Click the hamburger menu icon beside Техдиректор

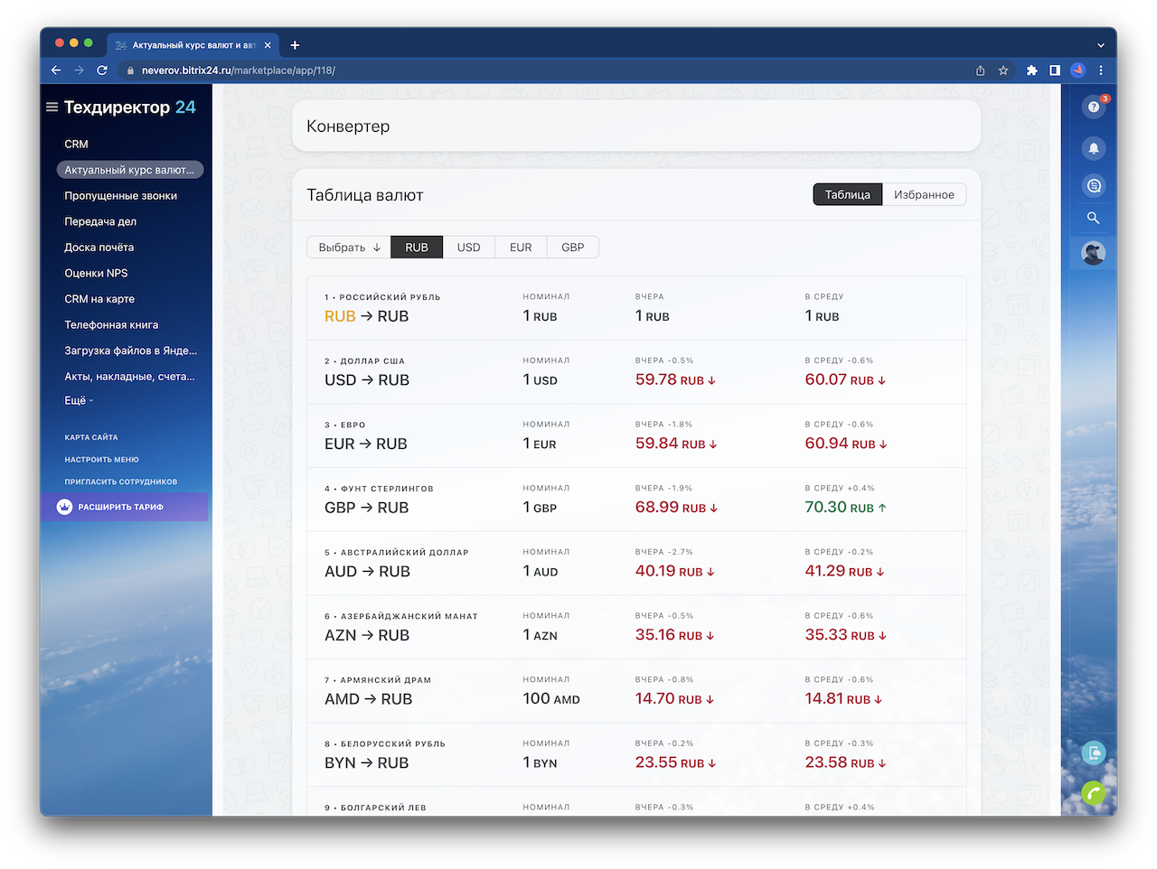click(x=52, y=107)
